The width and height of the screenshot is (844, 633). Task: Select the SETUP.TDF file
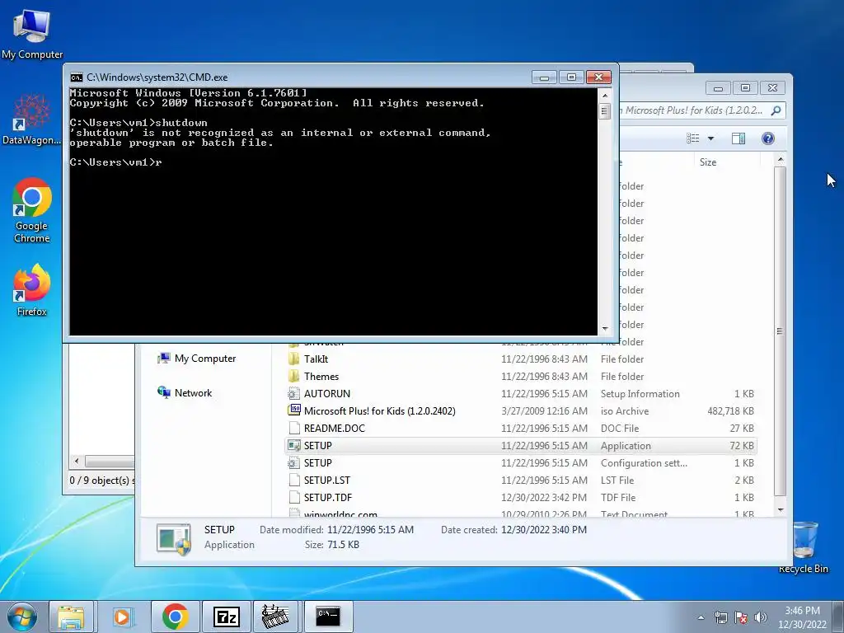[521, 497]
